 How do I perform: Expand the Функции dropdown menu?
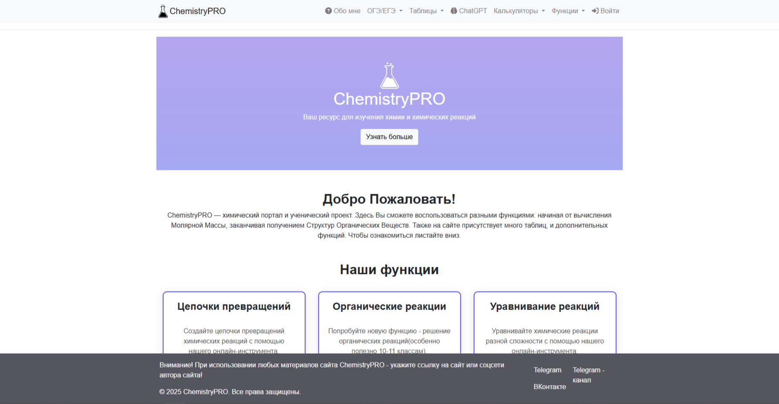(x=568, y=11)
